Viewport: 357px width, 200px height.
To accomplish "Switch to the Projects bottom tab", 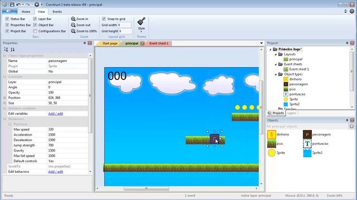I will point(276,113).
